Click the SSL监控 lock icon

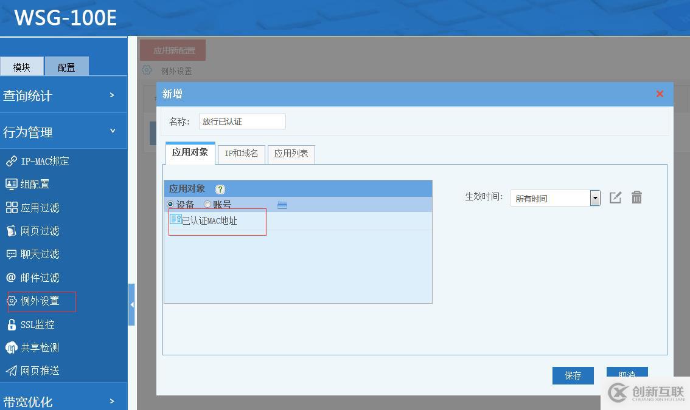click(x=12, y=324)
